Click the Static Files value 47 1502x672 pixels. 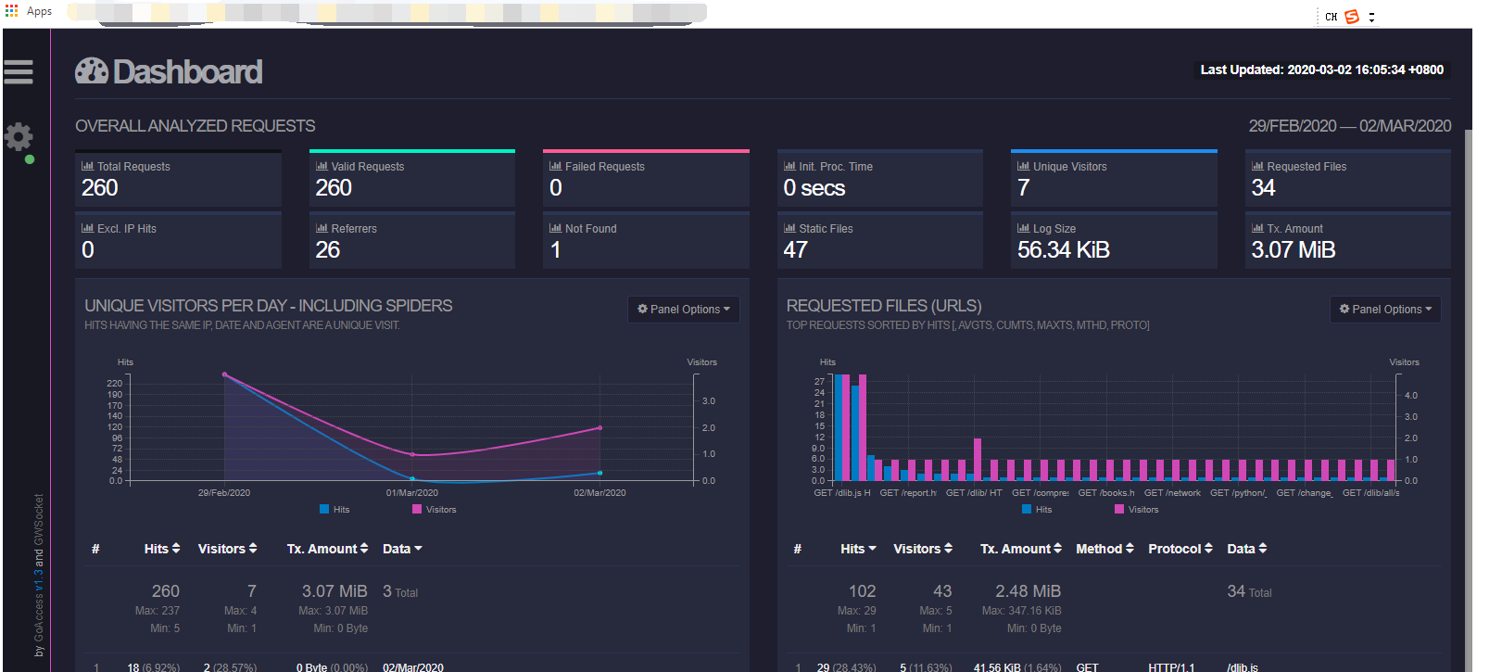pos(795,249)
